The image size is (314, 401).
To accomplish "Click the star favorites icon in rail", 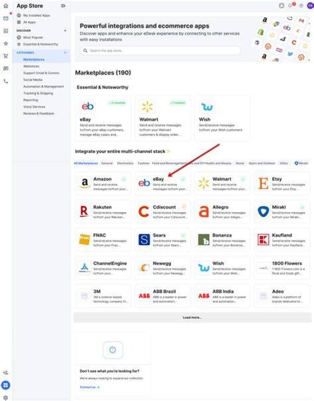I will pyautogui.click(x=6, y=44).
